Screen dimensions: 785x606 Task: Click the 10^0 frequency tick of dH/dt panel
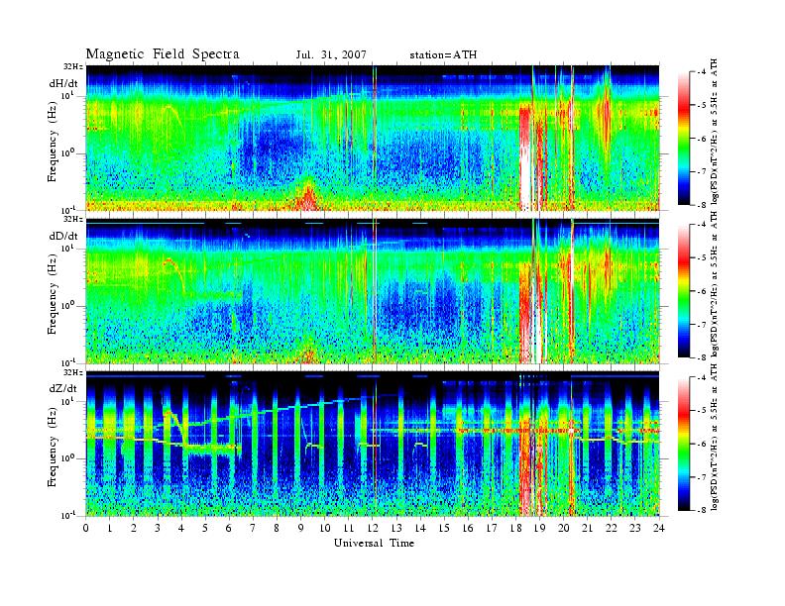pyautogui.click(x=67, y=152)
